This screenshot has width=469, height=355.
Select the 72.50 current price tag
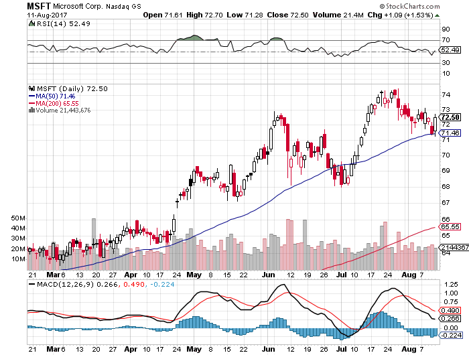pyautogui.click(x=448, y=117)
